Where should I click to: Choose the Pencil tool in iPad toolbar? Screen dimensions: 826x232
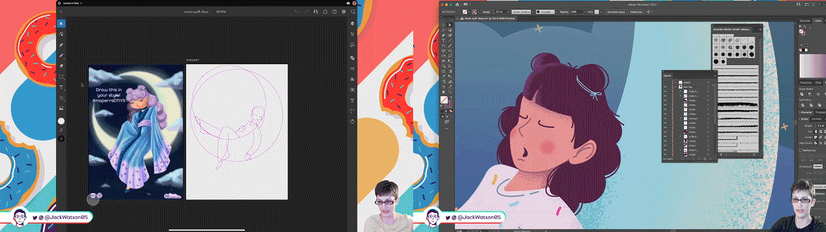tap(62, 55)
